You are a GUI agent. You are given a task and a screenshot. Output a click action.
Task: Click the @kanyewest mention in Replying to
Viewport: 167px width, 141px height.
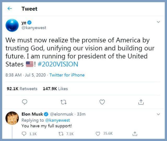57,120
